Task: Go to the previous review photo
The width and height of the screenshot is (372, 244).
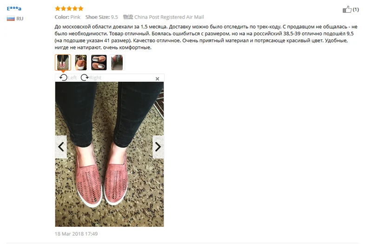Action: pos(61,147)
